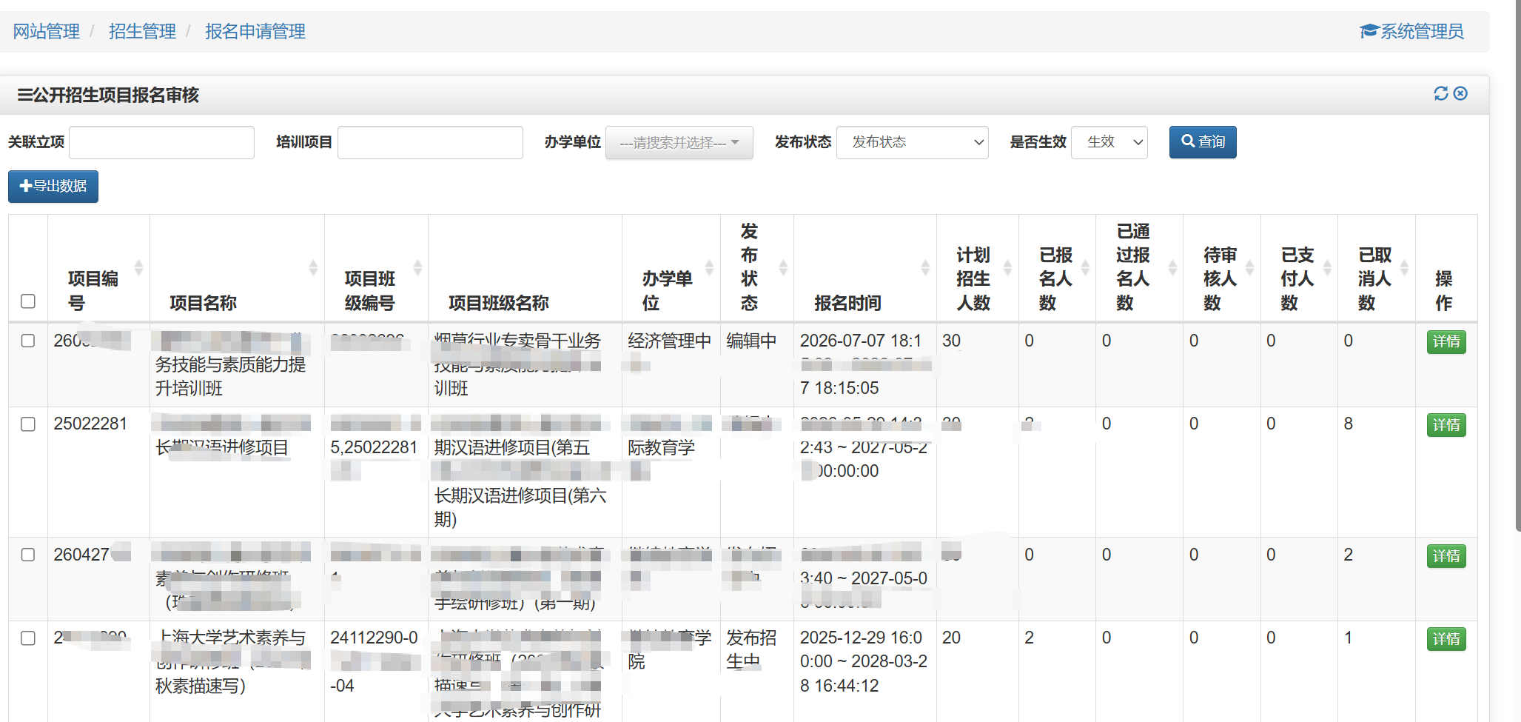Image resolution: width=1521 pixels, height=722 pixels.
Task: Open 详情 for the 编辑中 row
Action: pyautogui.click(x=1446, y=341)
